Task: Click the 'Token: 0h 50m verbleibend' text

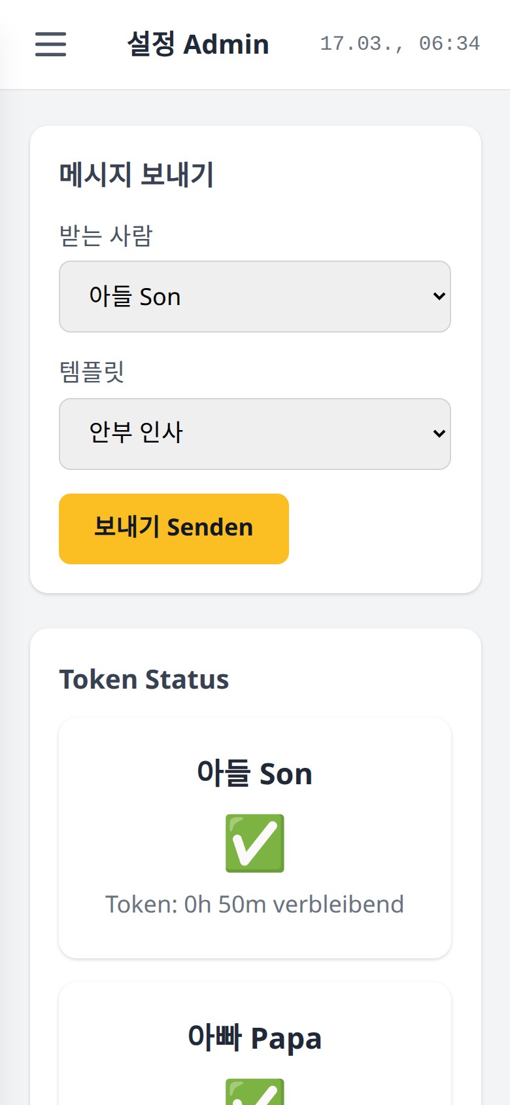Action: (x=254, y=904)
